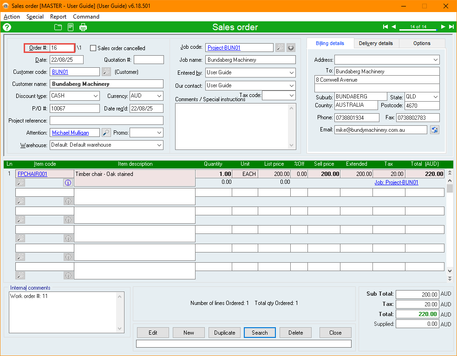Open the FPCHAIR001 item code link
This screenshot has height=356, width=457.
pyautogui.click(x=33, y=174)
